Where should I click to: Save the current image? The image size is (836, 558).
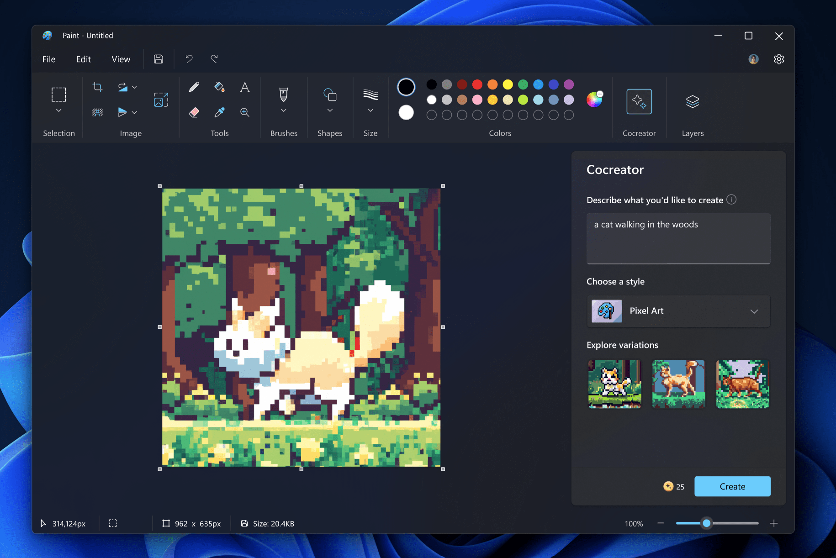click(x=159, y=59)
